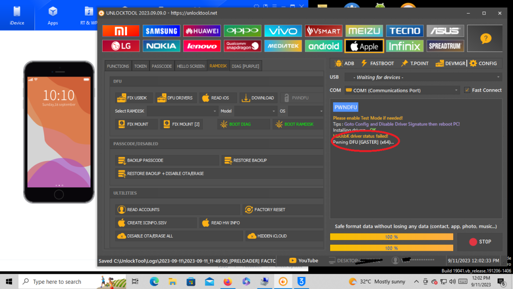The height and width of the screenshot is (289, 513).
Task: Open the help question mark icon
Action: pyautogui.click(x=485, y=38)
